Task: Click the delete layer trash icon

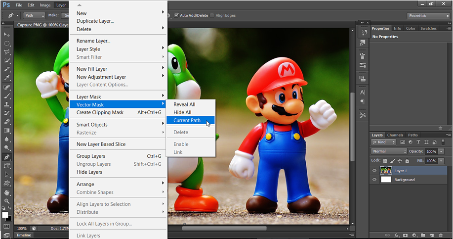Action: pyautogui.click(x=441, y=235)
